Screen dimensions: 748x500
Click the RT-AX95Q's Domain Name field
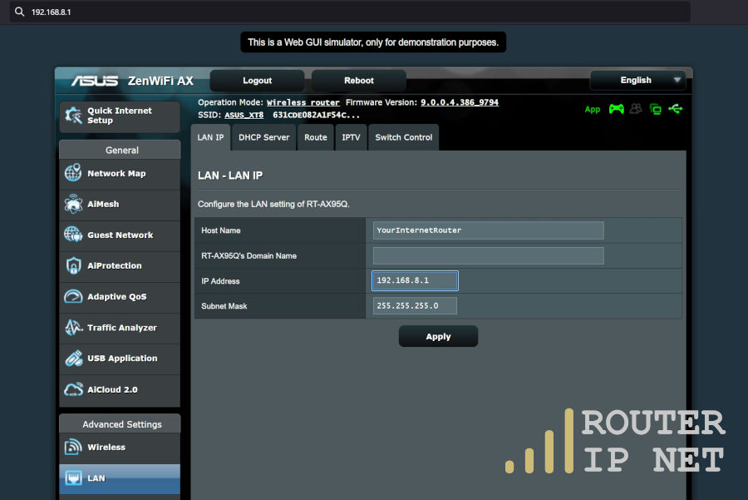pos(488,256)
